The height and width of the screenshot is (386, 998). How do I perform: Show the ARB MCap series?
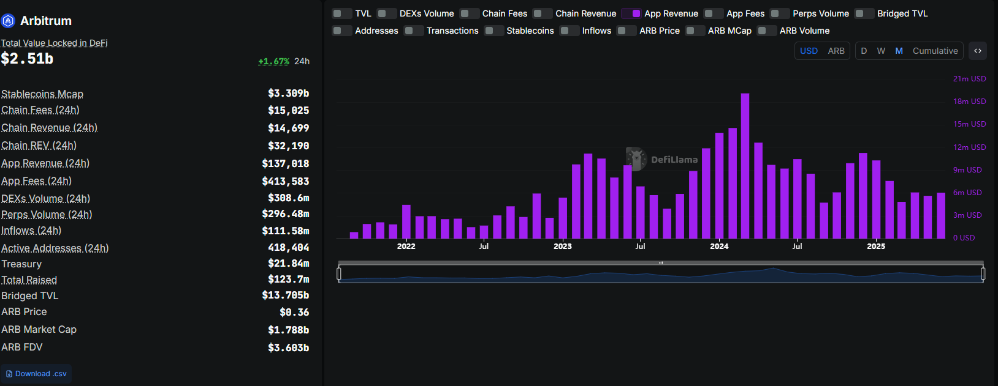coord(695,31)
